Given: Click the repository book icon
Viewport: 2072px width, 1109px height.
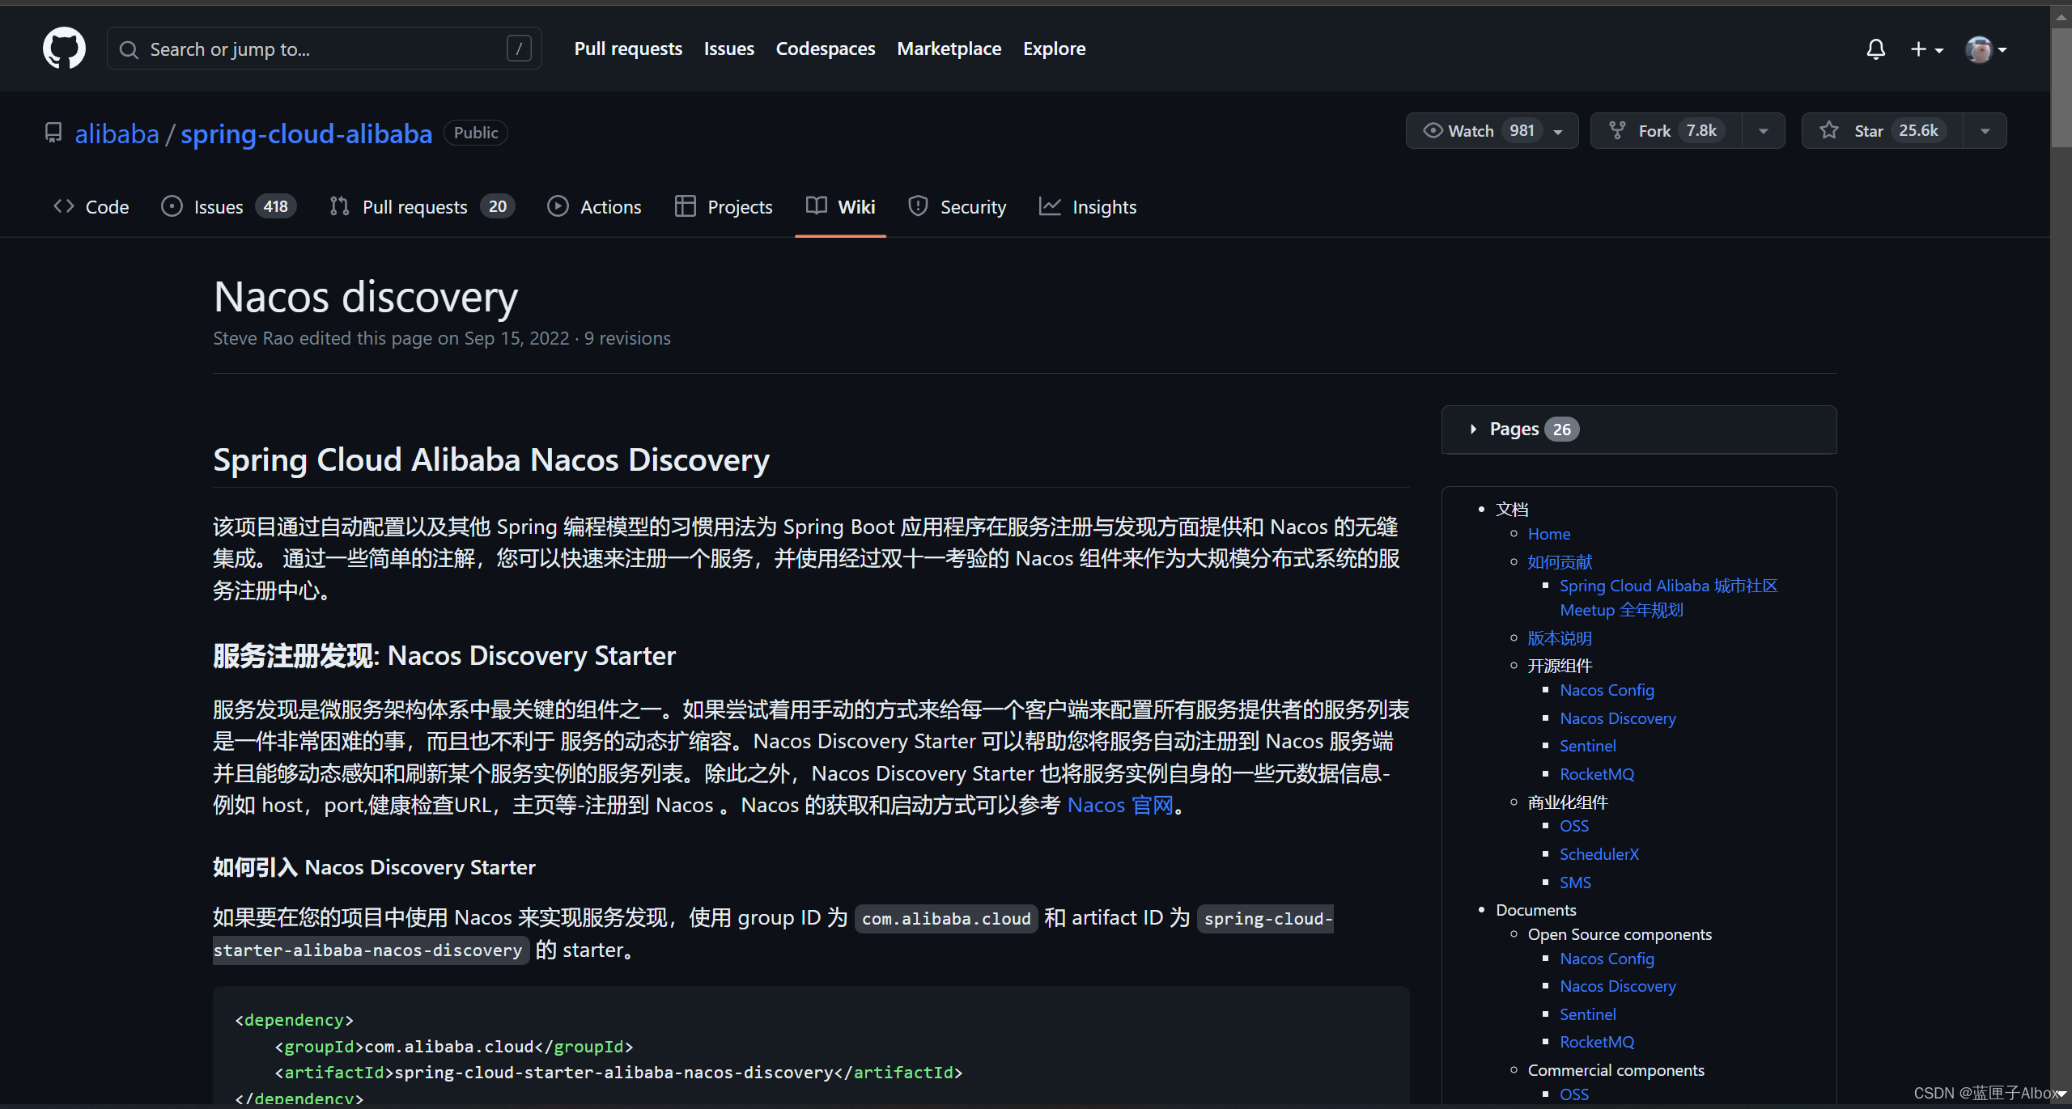Looking at the screenshot, I should coord(53,133).
